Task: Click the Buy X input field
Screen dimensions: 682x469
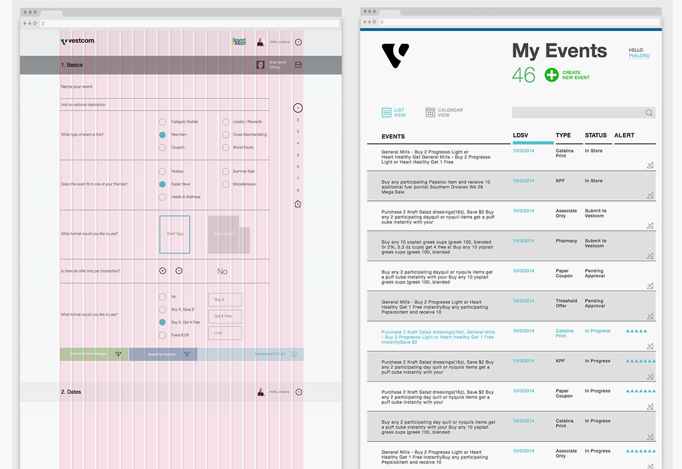Action: tap(225, 300)
